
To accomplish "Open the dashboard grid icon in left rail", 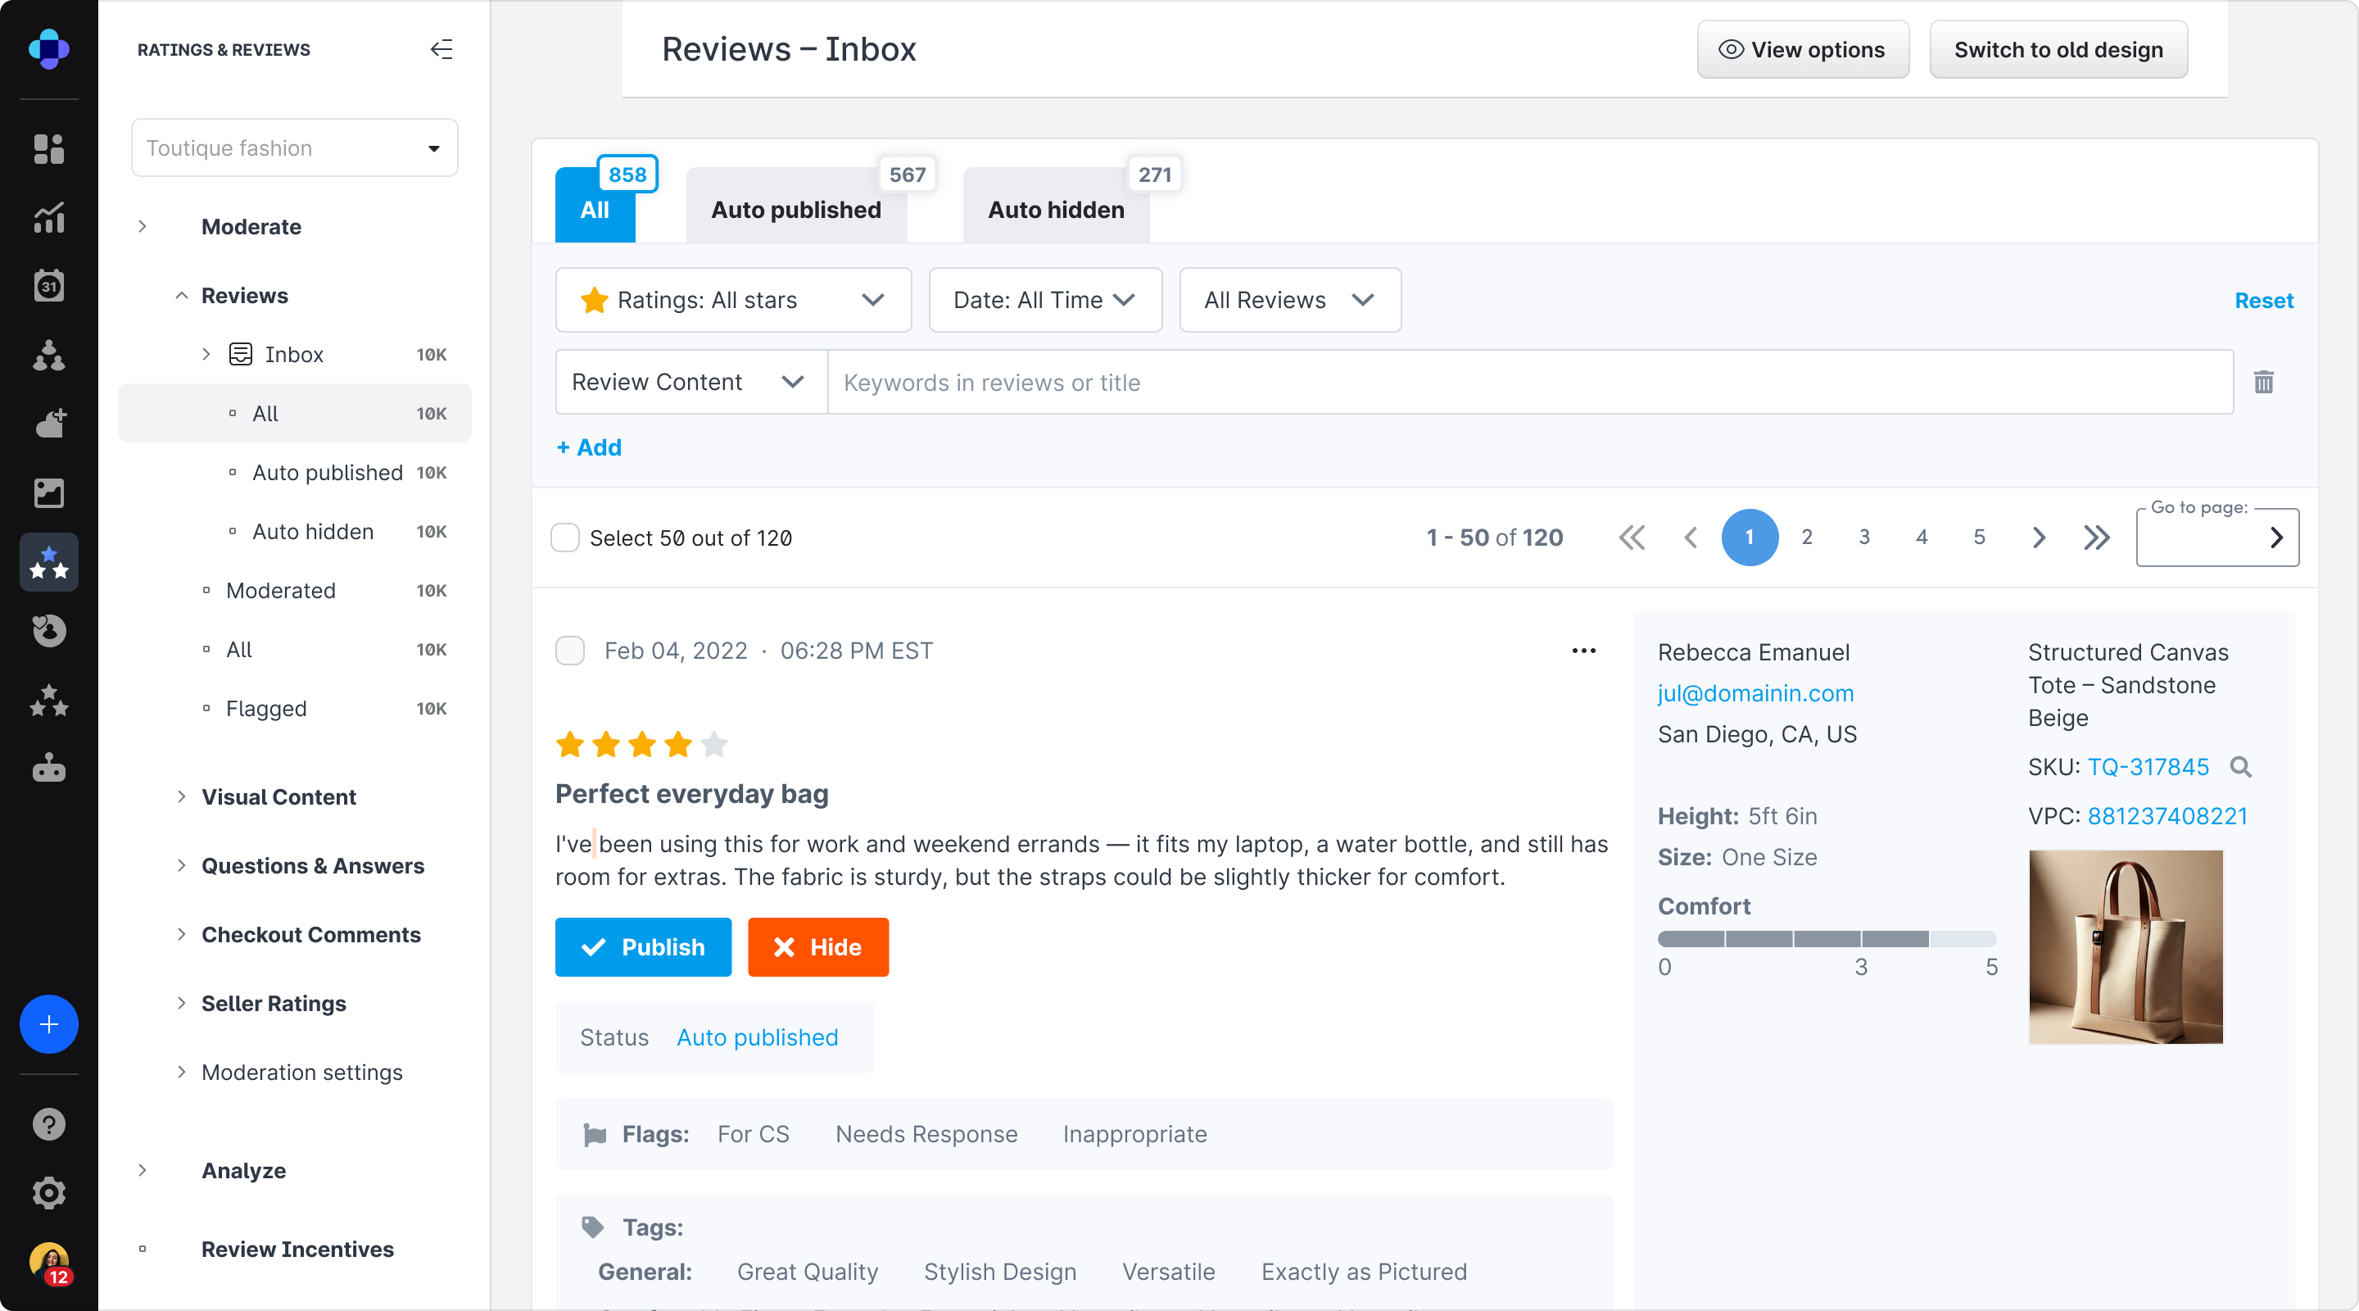I will pyautogui.click(x=48, y=148).
